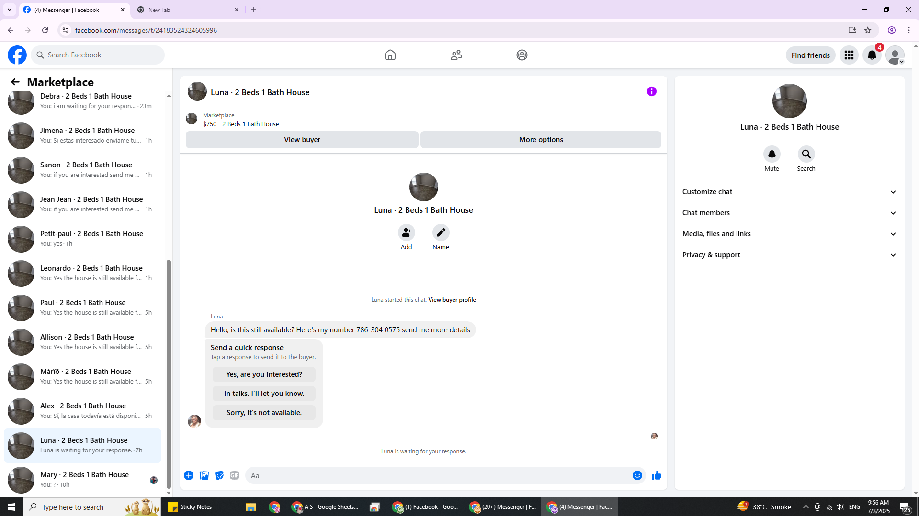Click the install app icon in address bar
Viewport: 919px width, 516px height.
pyautogui.click(x=852, y=30)
